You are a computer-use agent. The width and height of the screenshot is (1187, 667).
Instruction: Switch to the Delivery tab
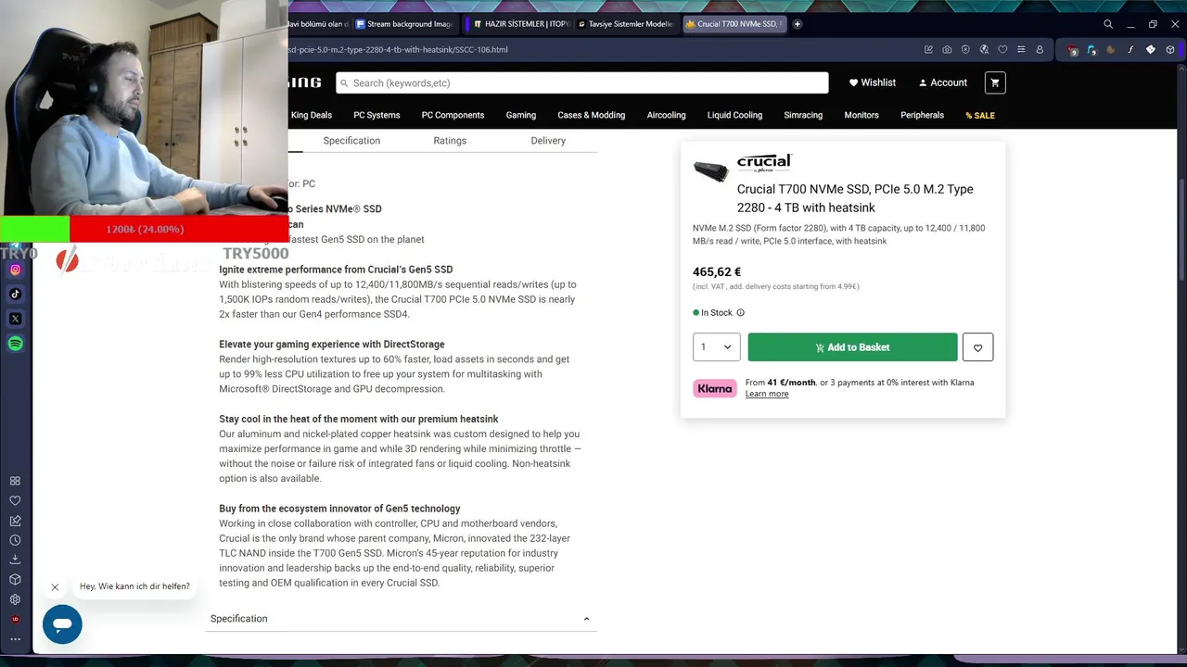pos(548,141)
